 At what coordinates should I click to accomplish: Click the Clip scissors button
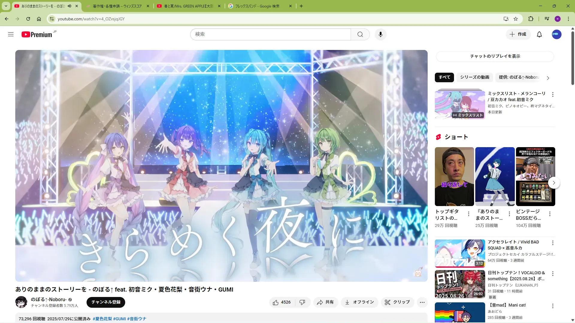click(397, 302)
